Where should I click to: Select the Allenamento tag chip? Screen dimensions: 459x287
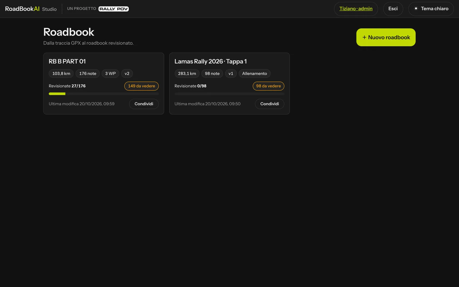coord(254,73)
